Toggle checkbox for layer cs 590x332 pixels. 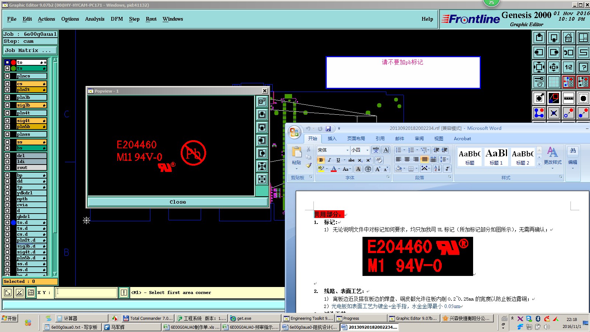pyautogui.click(x=7, y=84)
